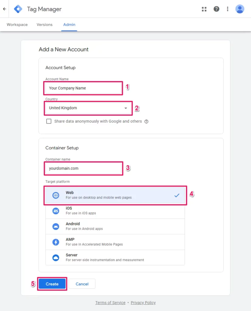Click the back arrow icon

tap(4, 9)
